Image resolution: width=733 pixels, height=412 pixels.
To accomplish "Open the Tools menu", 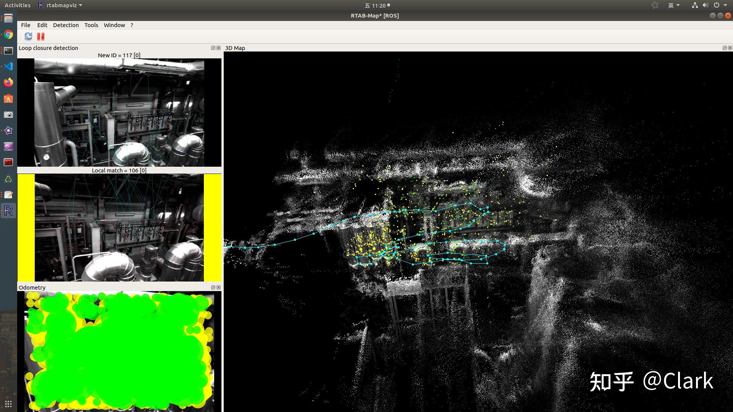I will (x=91, y=25).
